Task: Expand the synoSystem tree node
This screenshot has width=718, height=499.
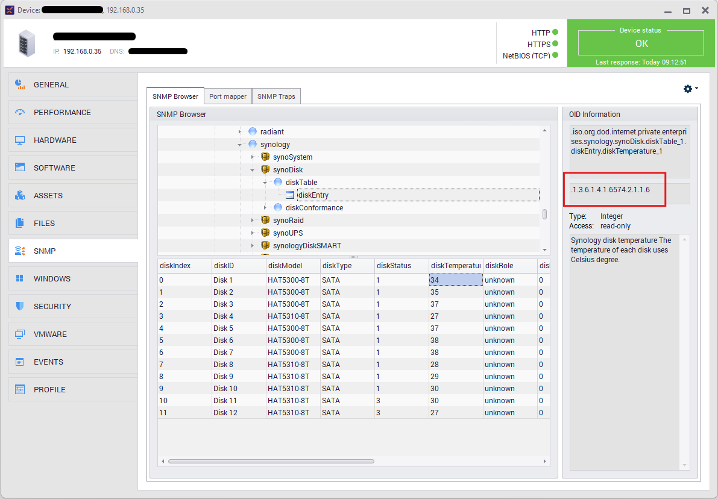Action: pos(253,157)
